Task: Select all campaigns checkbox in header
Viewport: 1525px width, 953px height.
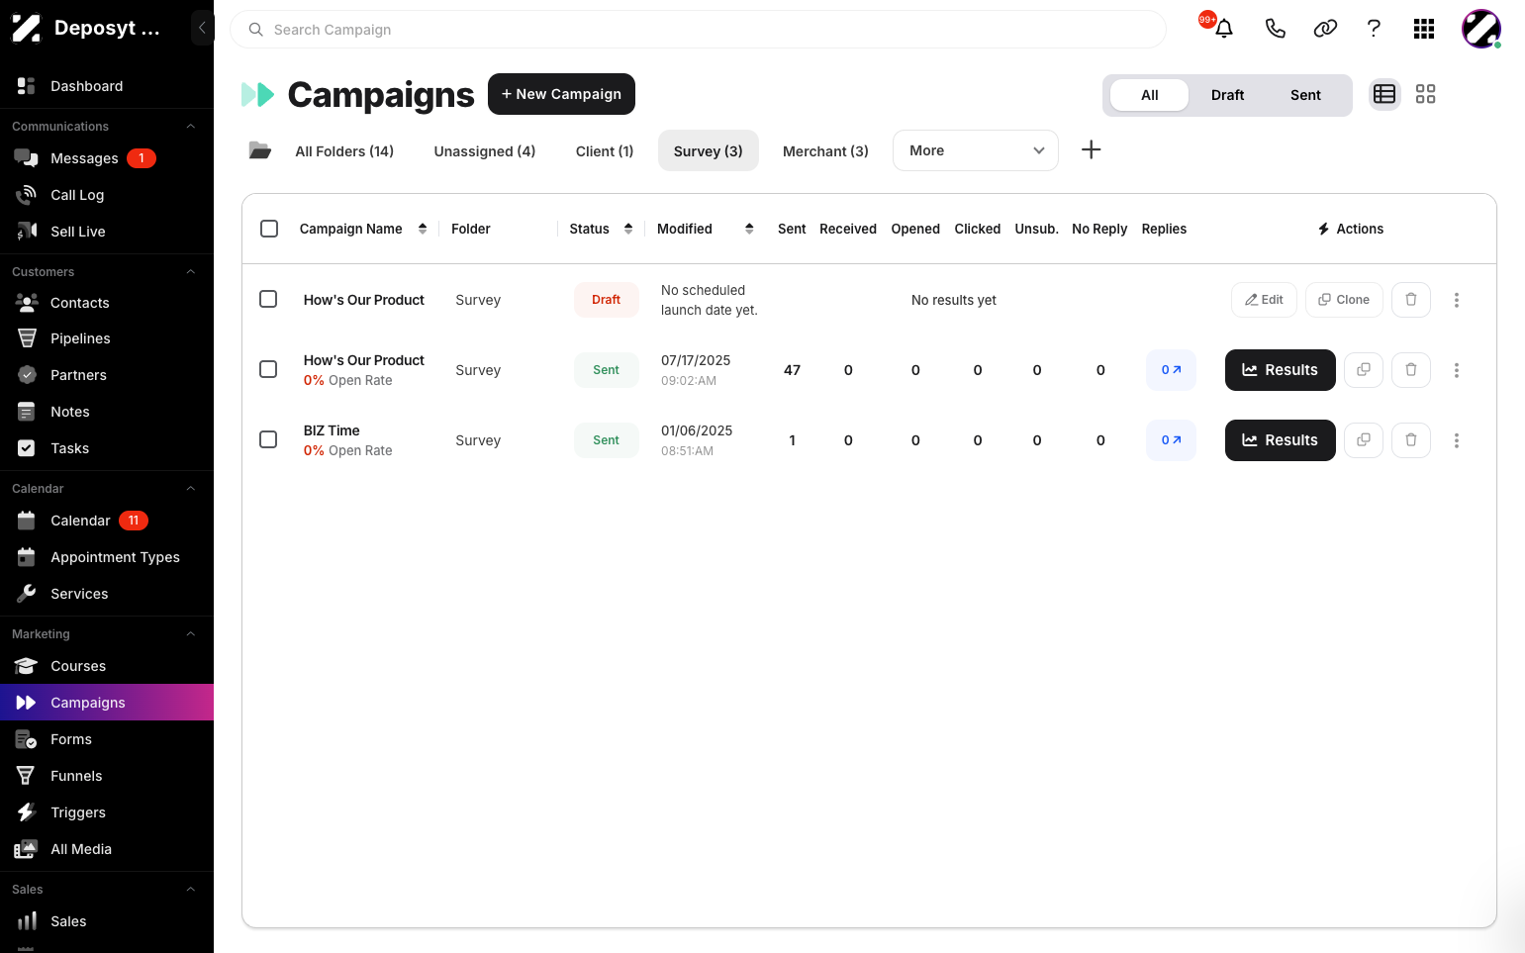Action: pos(269,229)
